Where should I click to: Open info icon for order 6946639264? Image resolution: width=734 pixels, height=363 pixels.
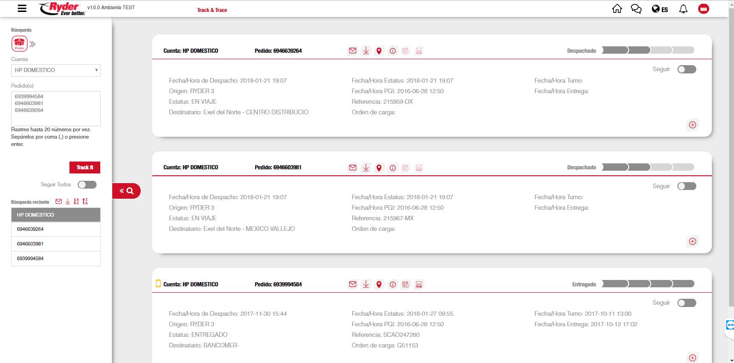(x=392, y=51)
